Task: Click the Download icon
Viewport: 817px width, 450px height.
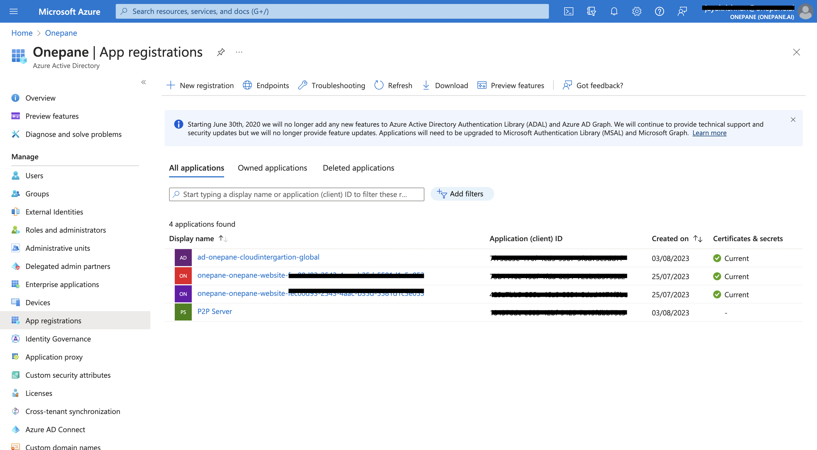Action: pyautogui.click(x=427, y=85)
